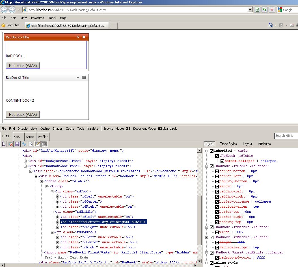298x267 pixels.
Task: Collapse RadDock1 using its title bar arrow
Action: pos(78,37)
